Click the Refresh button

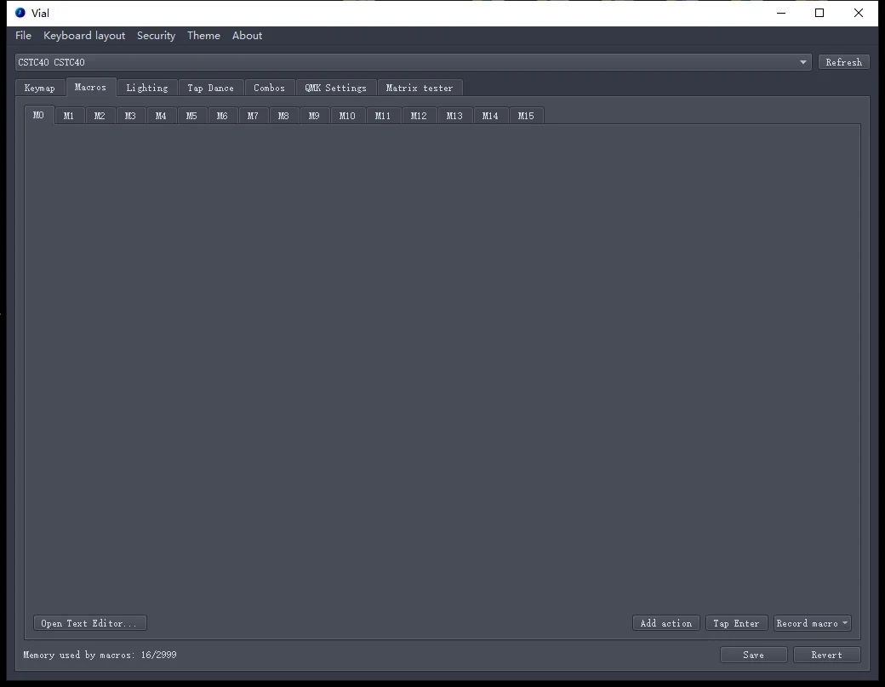pyautogui.click(x=842, y=62)
